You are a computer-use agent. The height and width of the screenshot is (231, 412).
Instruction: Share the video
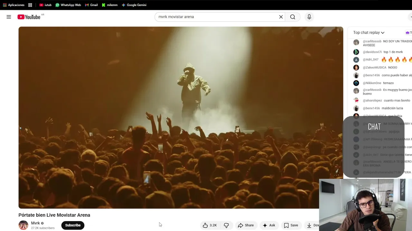246,225
